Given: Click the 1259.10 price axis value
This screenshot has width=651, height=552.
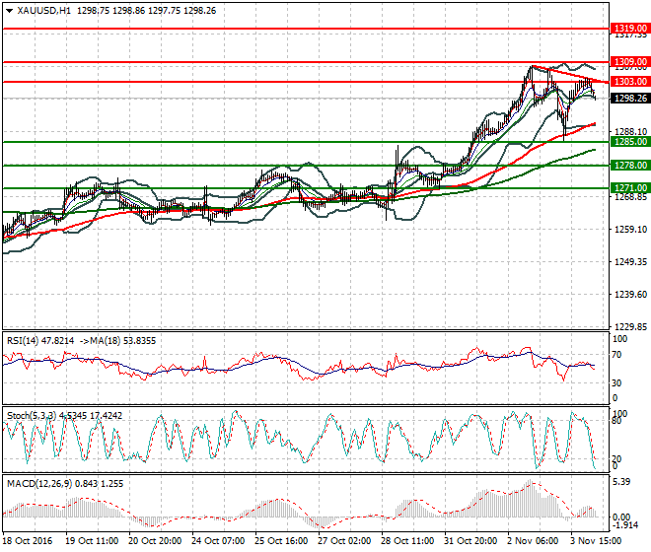Looking at the screenshot, I should tap(630, 229).
